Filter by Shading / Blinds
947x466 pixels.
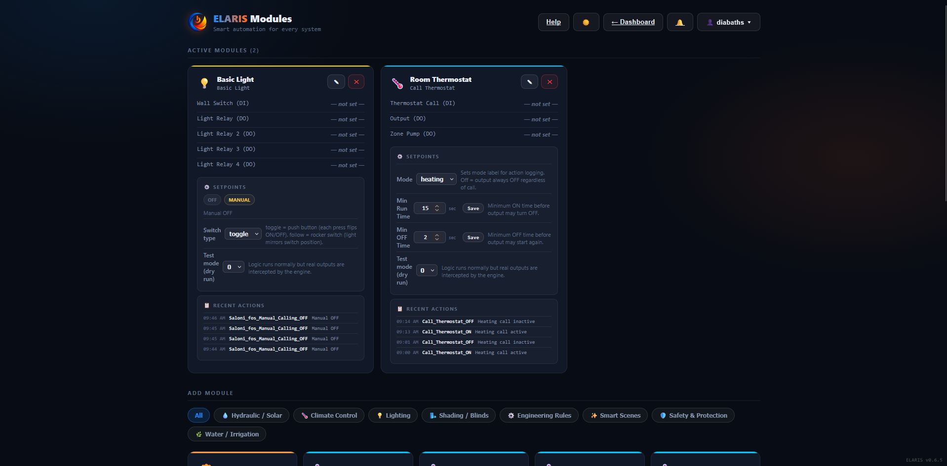click(x=459, y=416)
